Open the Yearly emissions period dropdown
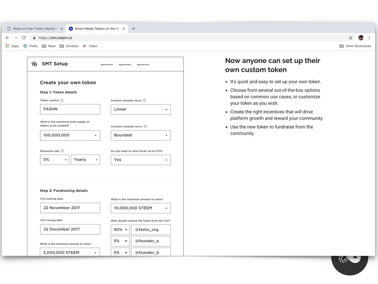The height and width of the screenshot is (284, 378). [x=85, y=160]
